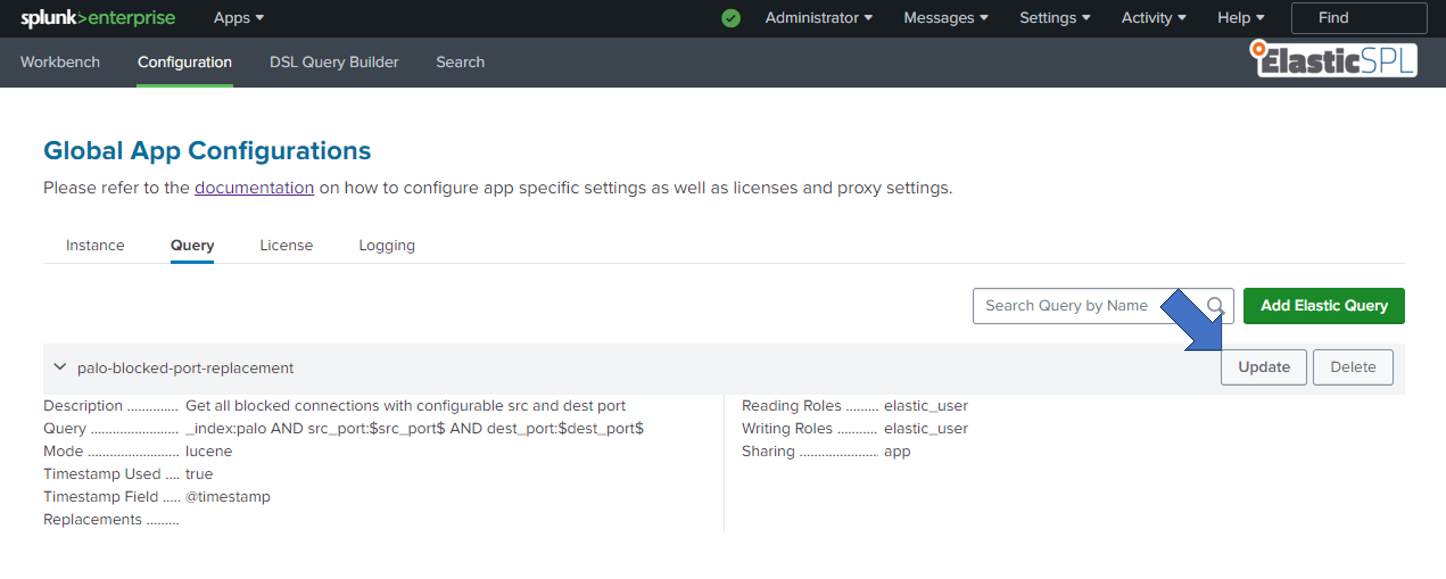Click the Update button for the query

1263,368
